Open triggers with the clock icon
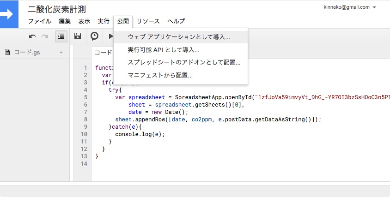 pyautogui.click(x=94, y=36)
